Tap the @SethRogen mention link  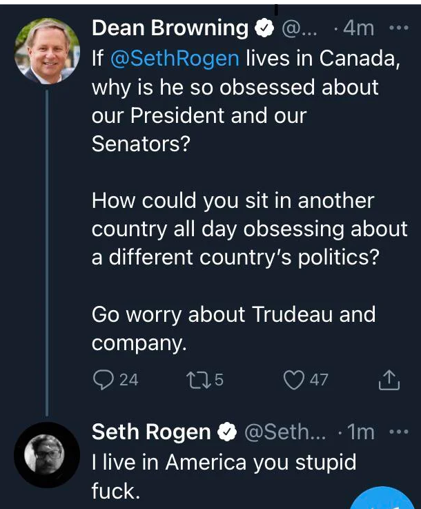175,59
